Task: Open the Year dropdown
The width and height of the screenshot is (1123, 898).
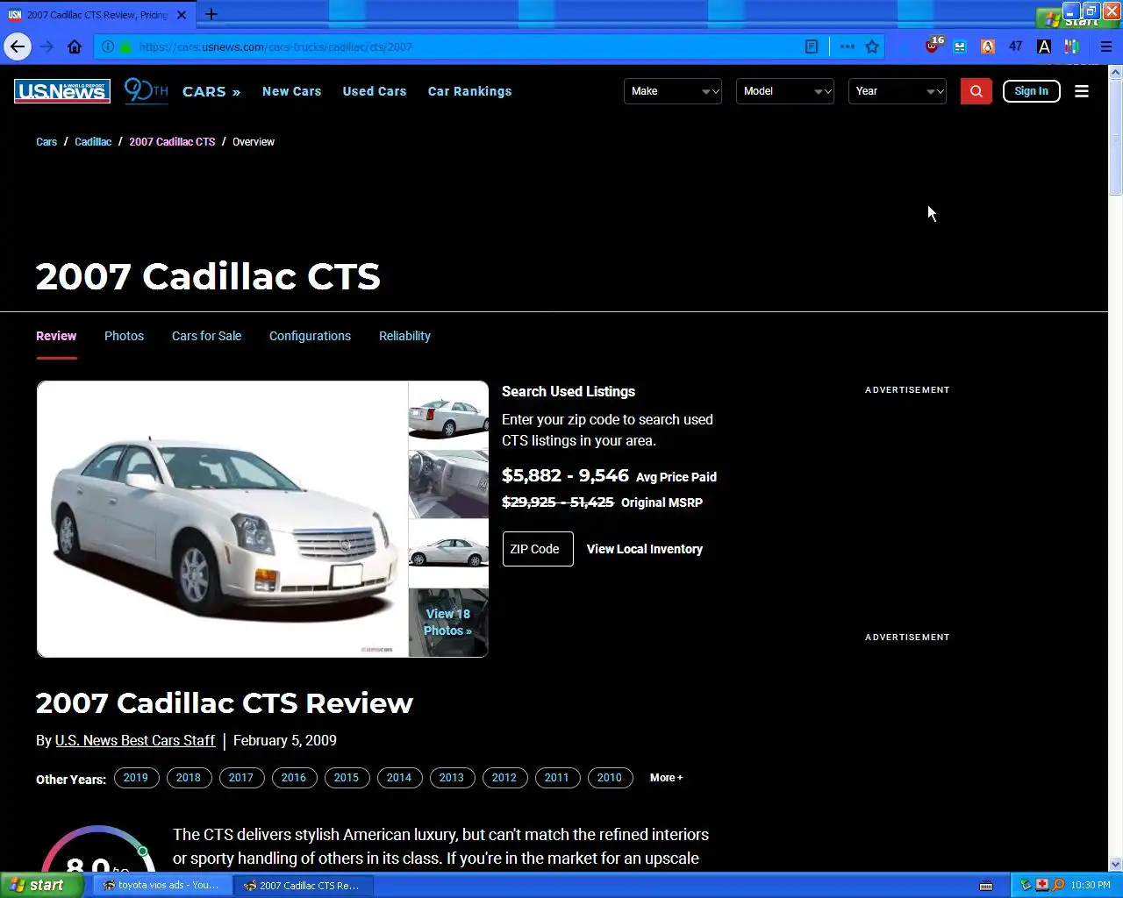Action: click(x=898, y=91)
